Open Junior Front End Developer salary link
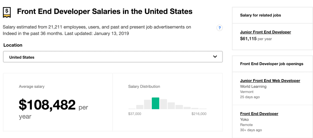 tap(266, 32)
